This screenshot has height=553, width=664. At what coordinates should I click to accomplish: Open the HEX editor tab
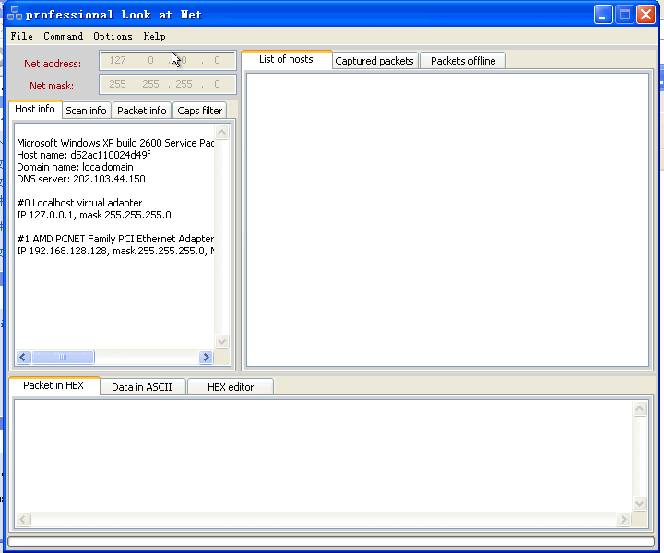pos(231,387)
